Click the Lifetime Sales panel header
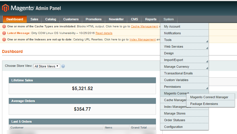 click(82, 80)
